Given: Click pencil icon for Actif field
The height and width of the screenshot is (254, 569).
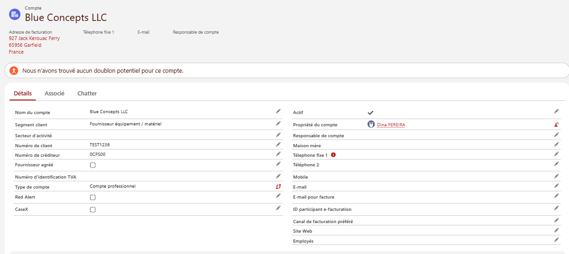Looking at the screenshot, I should [556, 111].
